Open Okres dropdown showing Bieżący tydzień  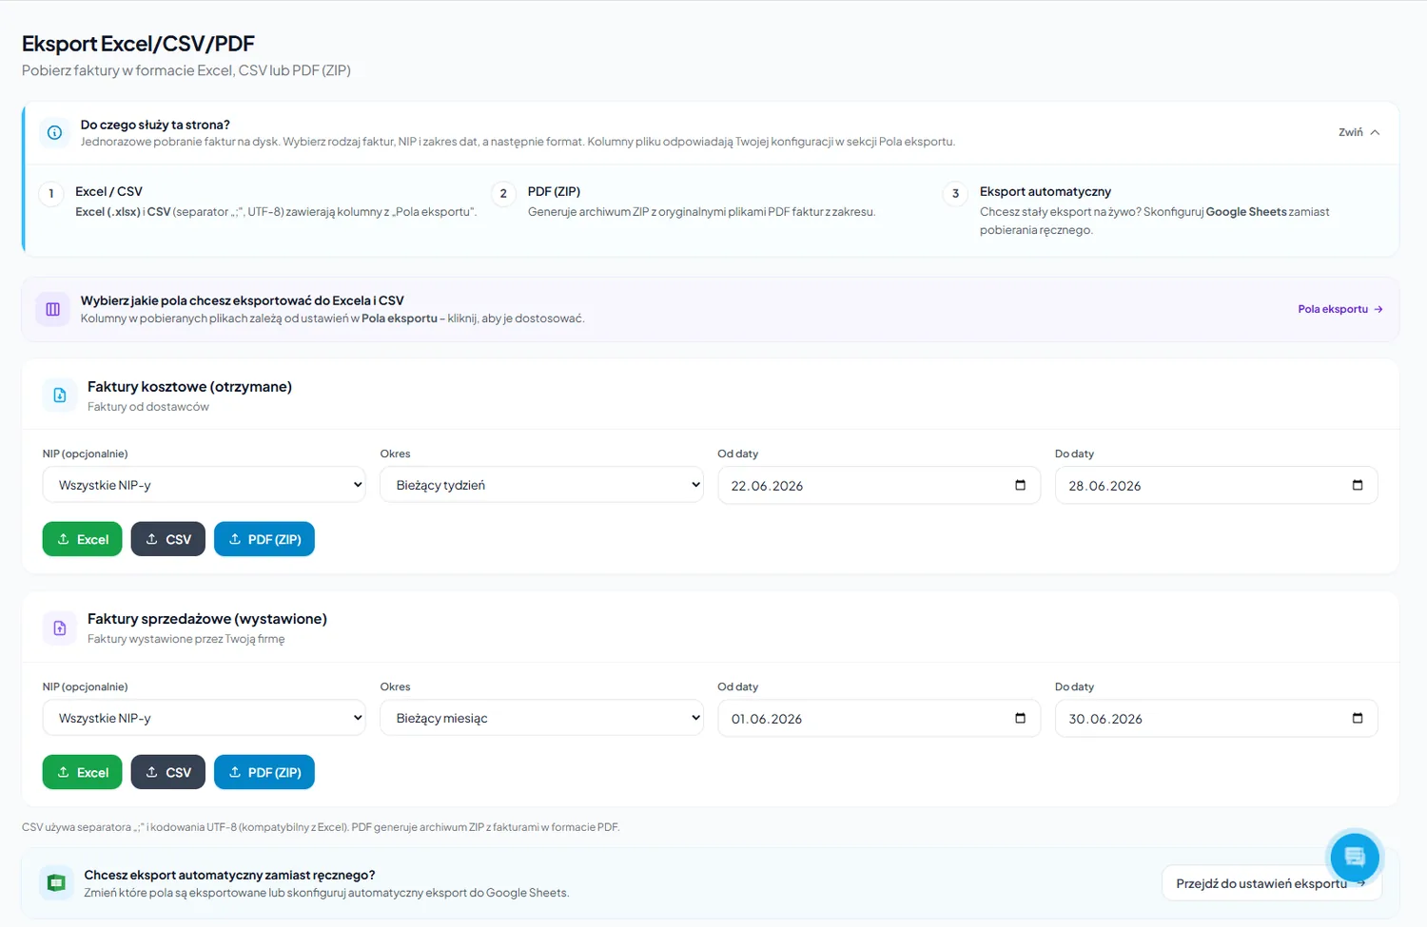coord(541,485)
